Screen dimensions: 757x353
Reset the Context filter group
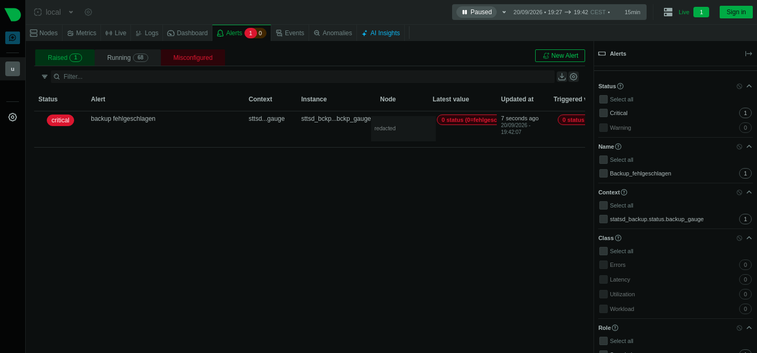[739, 192]
